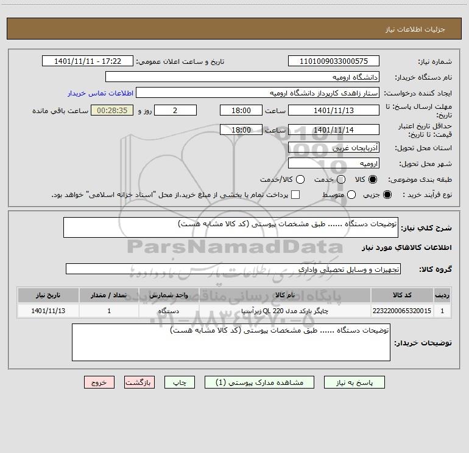Select the خدمت radio button
Image resolution: width=469 pixels, height=453 pixels.
341,179
